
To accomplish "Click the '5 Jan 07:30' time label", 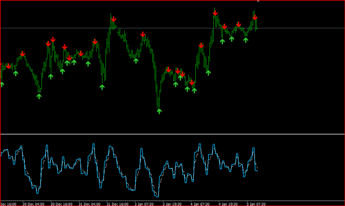I will click(x=256, y=204).
